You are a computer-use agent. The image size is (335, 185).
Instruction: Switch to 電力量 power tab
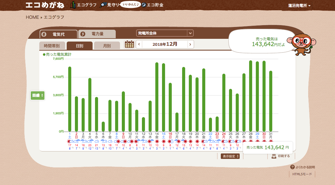(97, 34)
